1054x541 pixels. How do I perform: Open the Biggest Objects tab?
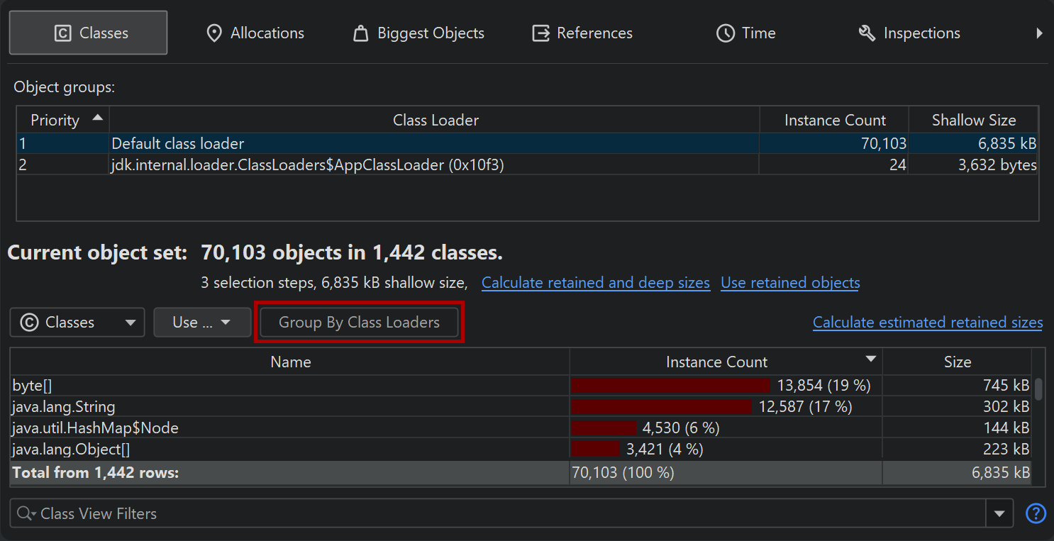pyautogui.click(x=418, y=33)
